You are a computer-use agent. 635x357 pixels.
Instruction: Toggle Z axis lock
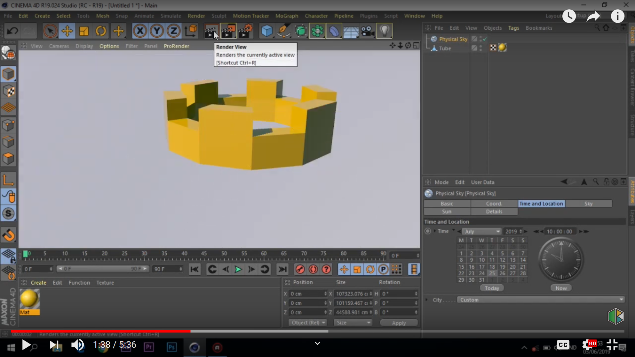pos(174,31)
